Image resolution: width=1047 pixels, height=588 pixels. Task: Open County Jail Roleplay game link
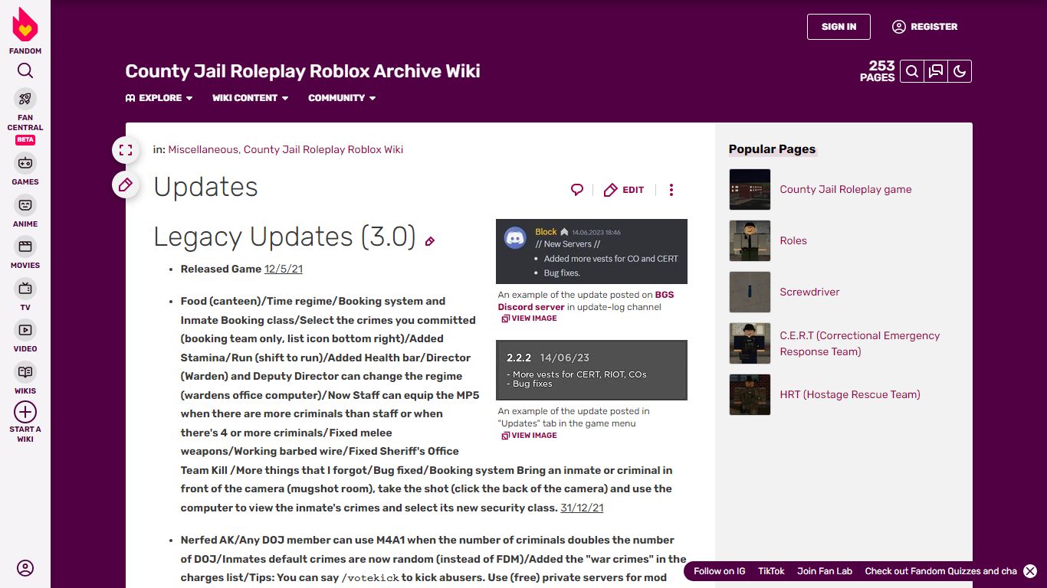[x=846, y=189]
